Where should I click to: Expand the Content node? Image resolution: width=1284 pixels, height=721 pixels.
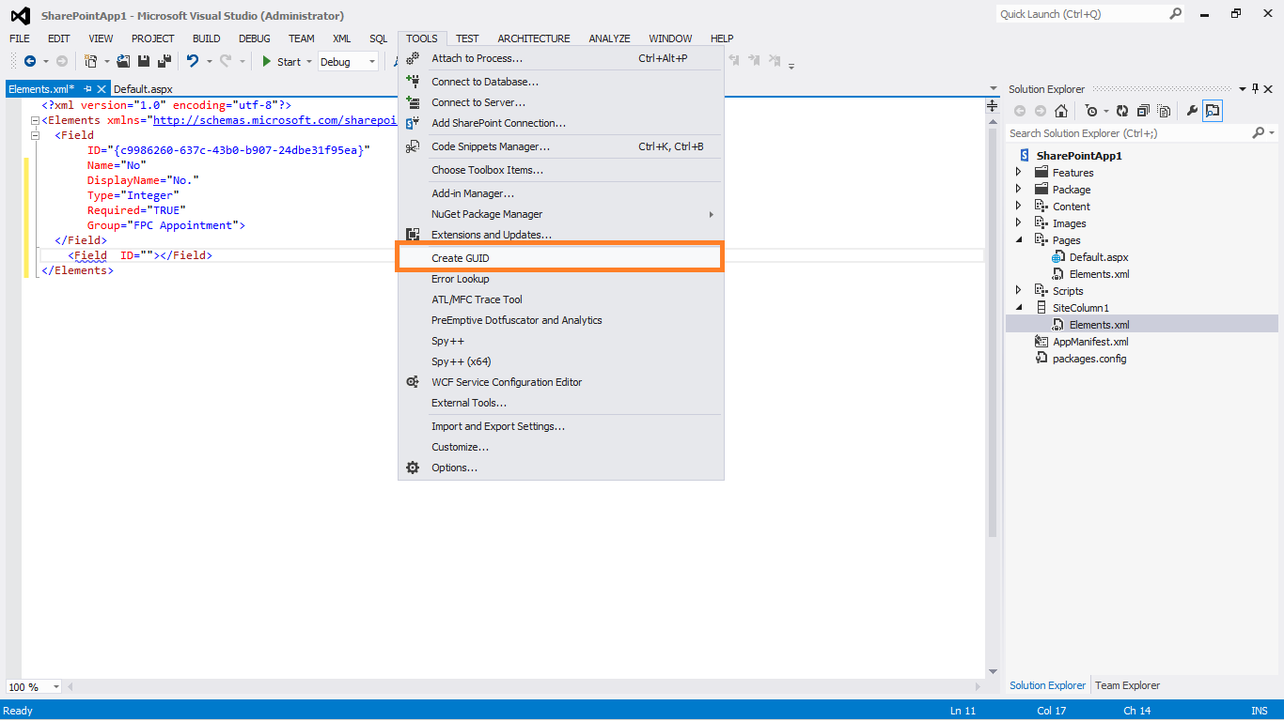click(x=1019, y=207)
